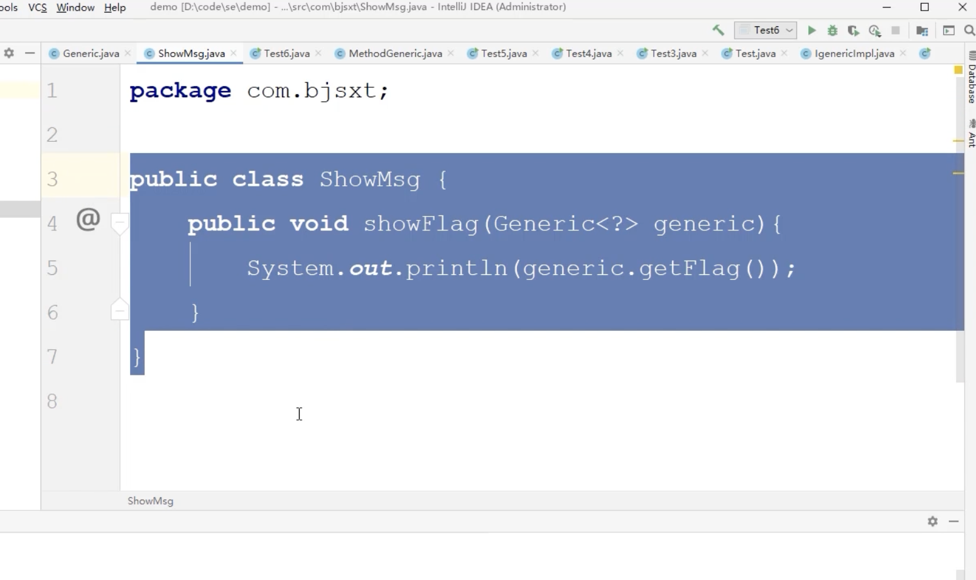This screenshot has height=580, width=976.
Task: Click the Generic<?> parameter type
Action: click(x=566, y=224)
